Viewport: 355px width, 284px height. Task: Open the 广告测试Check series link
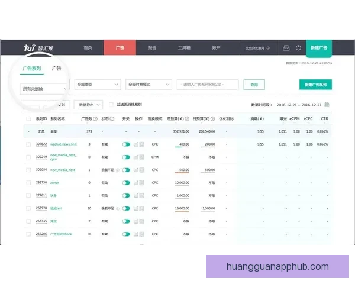[61, 234]
